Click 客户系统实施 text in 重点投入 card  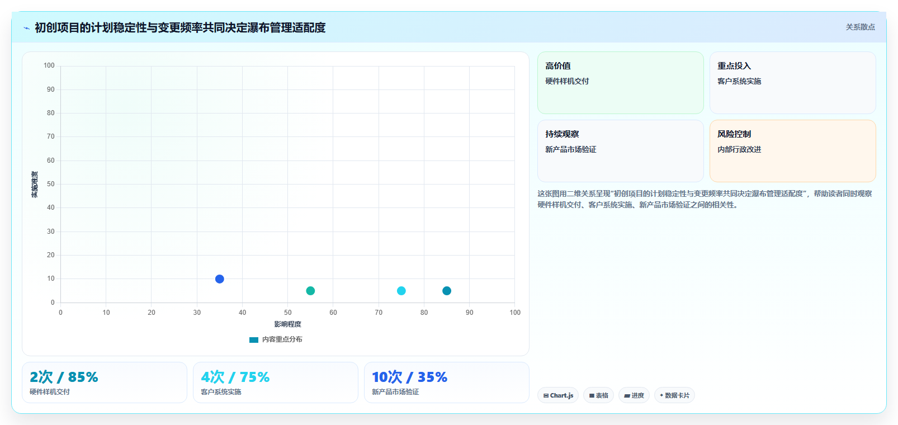pos(739,81)
